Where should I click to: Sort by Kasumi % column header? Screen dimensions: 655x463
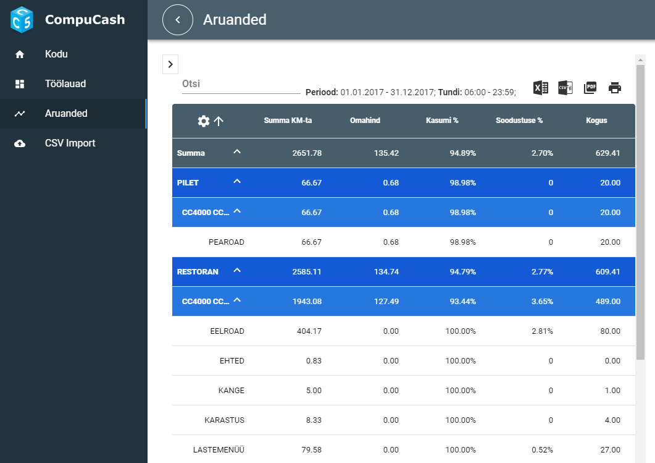pyautogui.click(x=442, y=121)
